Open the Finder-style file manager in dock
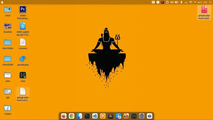 [79, 116]
